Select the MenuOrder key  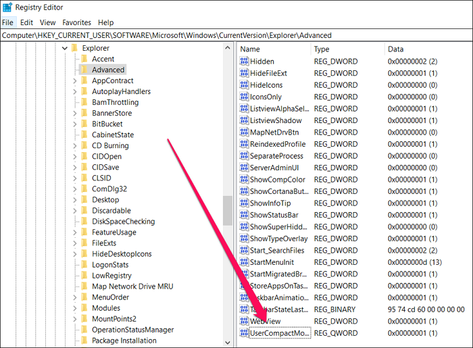(x=110, y=297)
